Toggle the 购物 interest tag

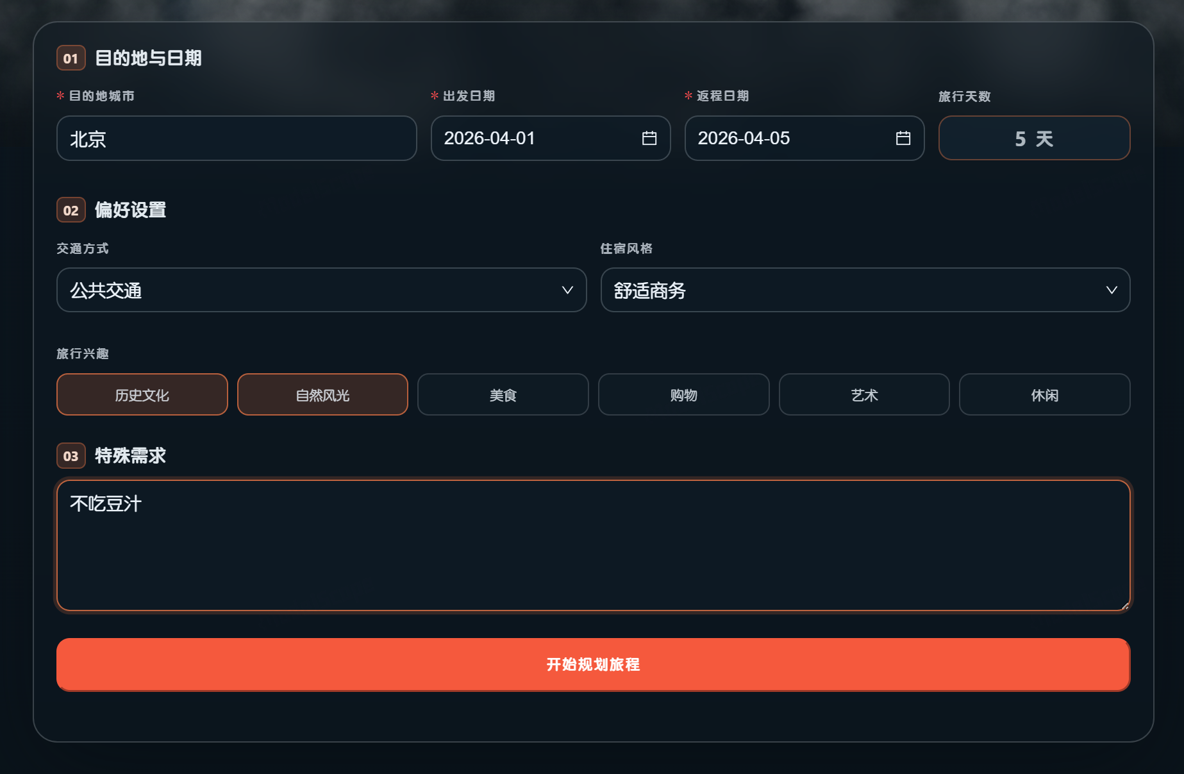point(683,394)
